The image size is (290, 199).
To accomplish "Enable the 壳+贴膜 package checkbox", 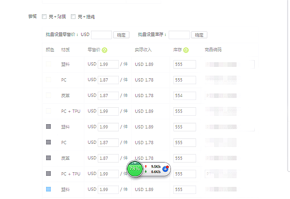I will 44,17.
